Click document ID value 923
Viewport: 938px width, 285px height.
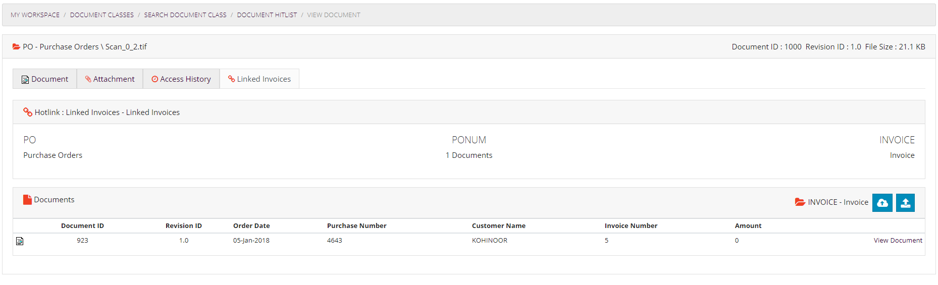click(82, 241)
